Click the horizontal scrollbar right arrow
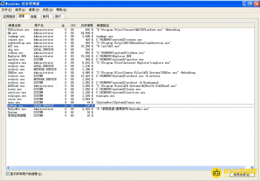The width and height of the screenshot is (260, 181). pyautogui.click(x=251, y=167)
